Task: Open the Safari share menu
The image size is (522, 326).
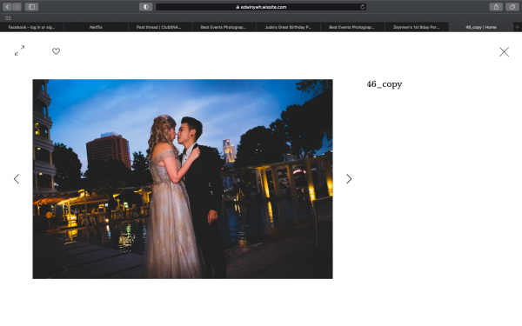Action: coord(496,7)
